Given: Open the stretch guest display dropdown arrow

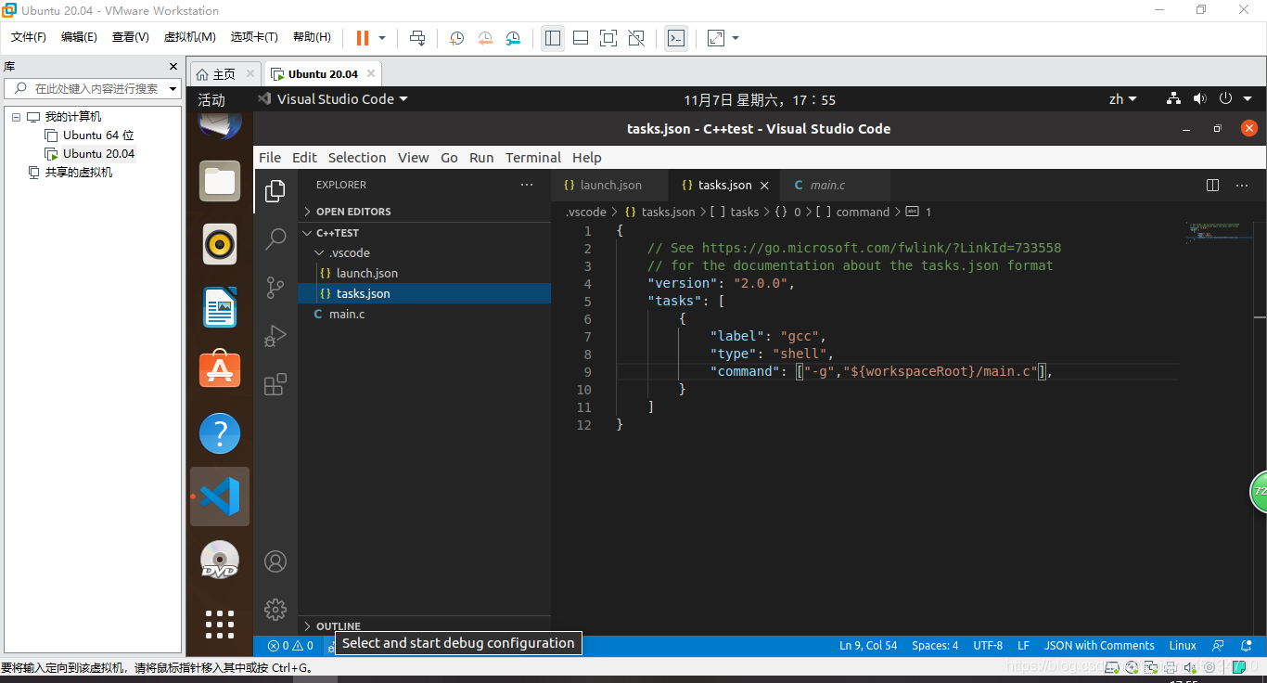Looking at the screenshot, I should pos(736,38).
